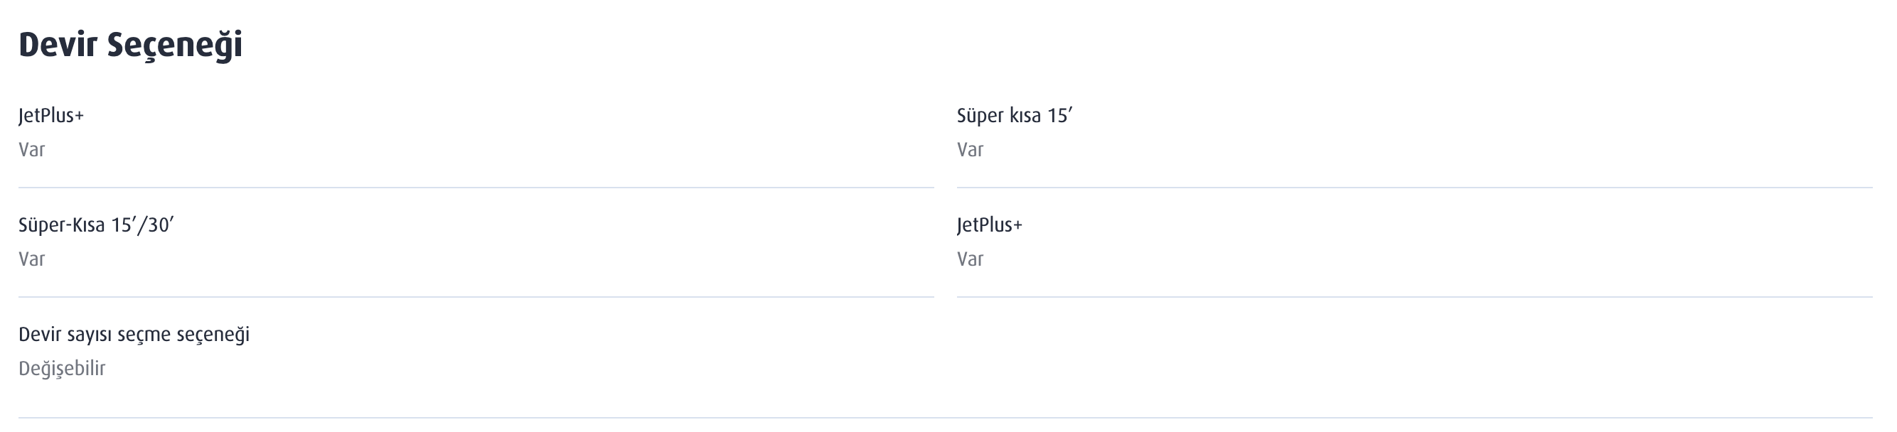
Task: Select the Devir sayısı seçme seçeneği label
Action: point(134,335)
